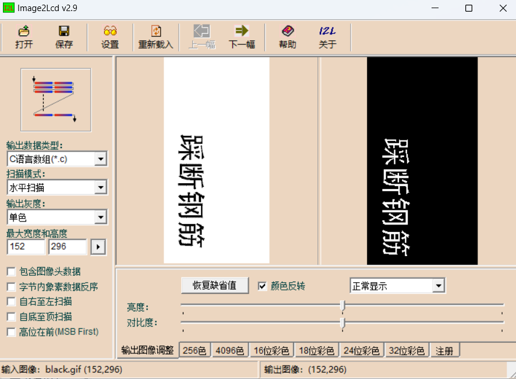
Task: Expand the 扫描模式 dropdown showing 水平扫描
Action: tap(101, 188)
